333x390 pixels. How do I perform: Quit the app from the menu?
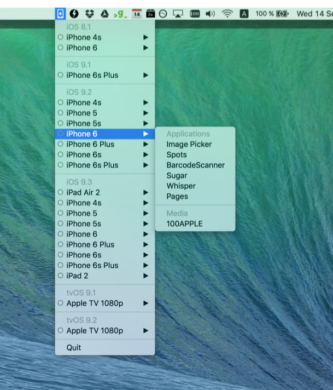105,347
